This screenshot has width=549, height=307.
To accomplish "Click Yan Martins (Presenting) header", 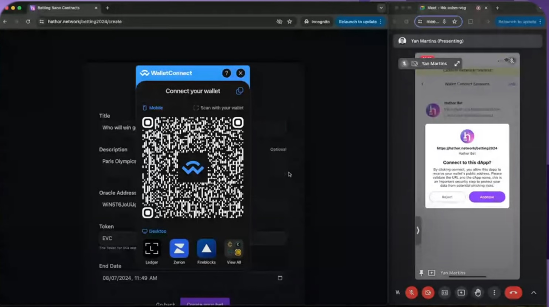I will (x=468, y=41).
